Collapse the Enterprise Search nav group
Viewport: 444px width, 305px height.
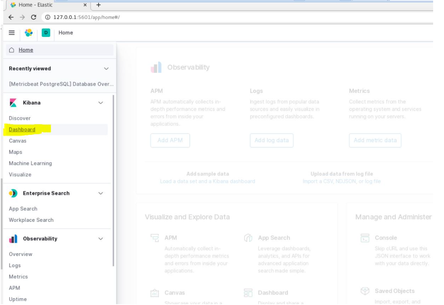tap(101, 193)
